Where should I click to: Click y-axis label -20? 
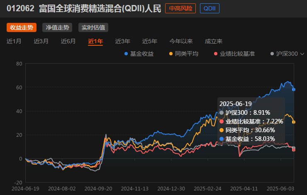pyautogui.click(x=18, y=183)
